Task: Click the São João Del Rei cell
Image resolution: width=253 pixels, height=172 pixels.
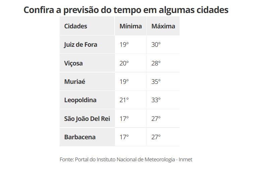Action: point(87,119)
